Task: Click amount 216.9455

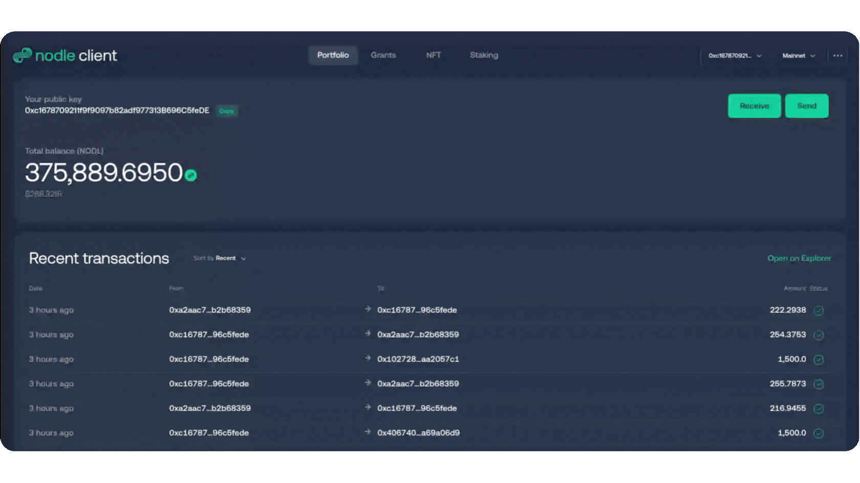Action: pos(788,408)
